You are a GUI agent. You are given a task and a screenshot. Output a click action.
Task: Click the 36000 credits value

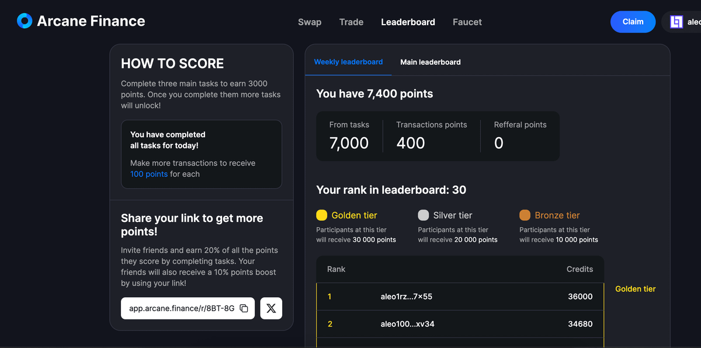coord(580,297)
